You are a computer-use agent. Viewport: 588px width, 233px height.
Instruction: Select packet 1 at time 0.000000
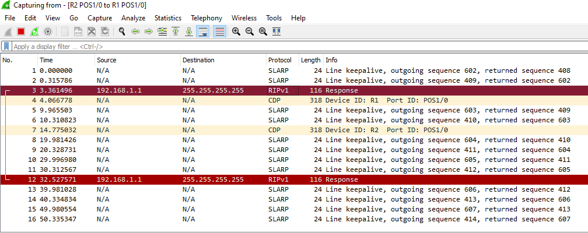pos(294,70)
